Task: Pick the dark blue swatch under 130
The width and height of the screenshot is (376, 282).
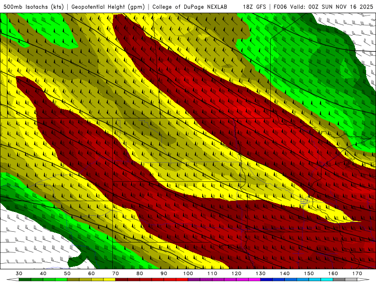Action: coord(266,280)
